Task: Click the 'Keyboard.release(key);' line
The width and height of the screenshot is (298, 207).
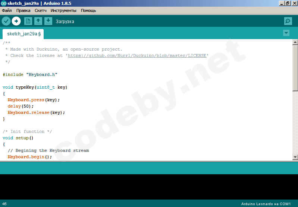Action: (x=36, y=112)
